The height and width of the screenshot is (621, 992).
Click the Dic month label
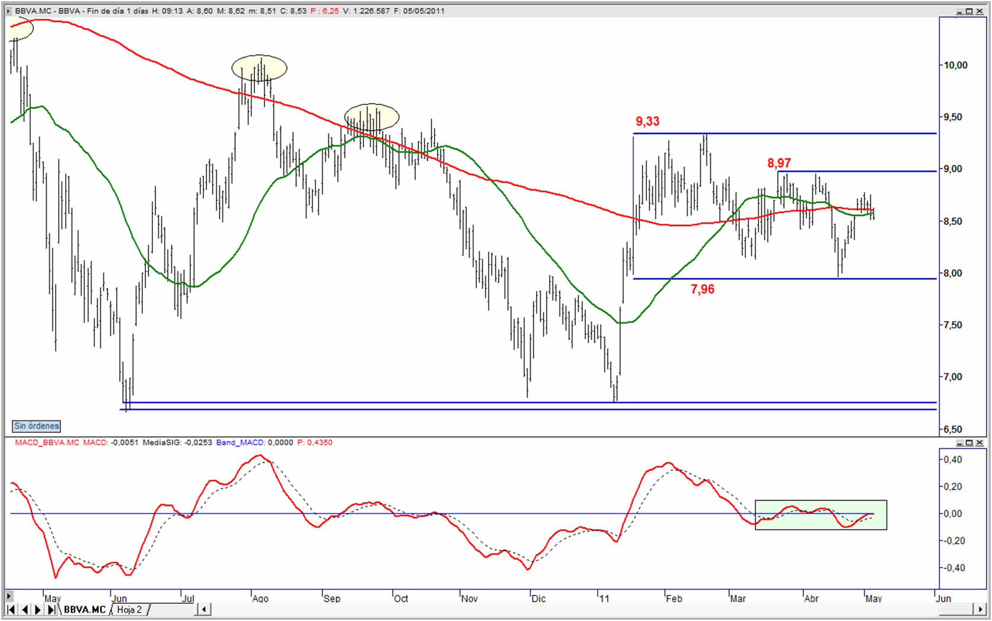[x=538, y=598]
